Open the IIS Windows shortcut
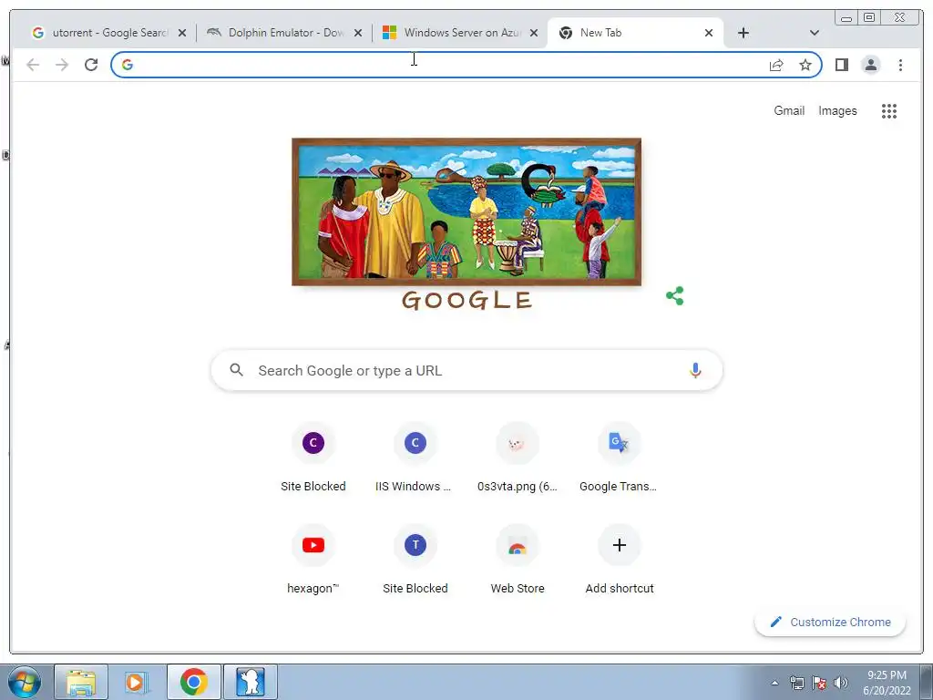 pos(415,458)
